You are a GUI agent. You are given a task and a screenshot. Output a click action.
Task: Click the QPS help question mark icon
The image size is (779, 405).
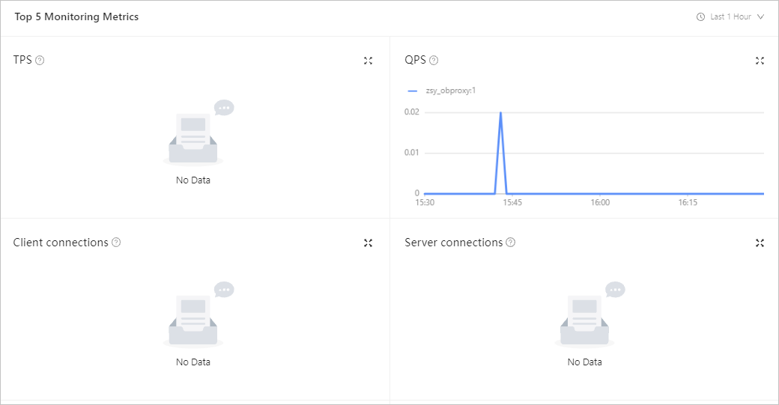point(434,61)
